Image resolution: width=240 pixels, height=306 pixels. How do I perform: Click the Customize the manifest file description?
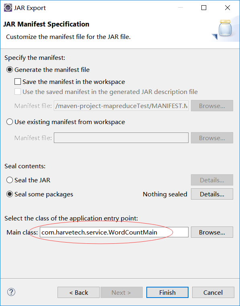68,37
